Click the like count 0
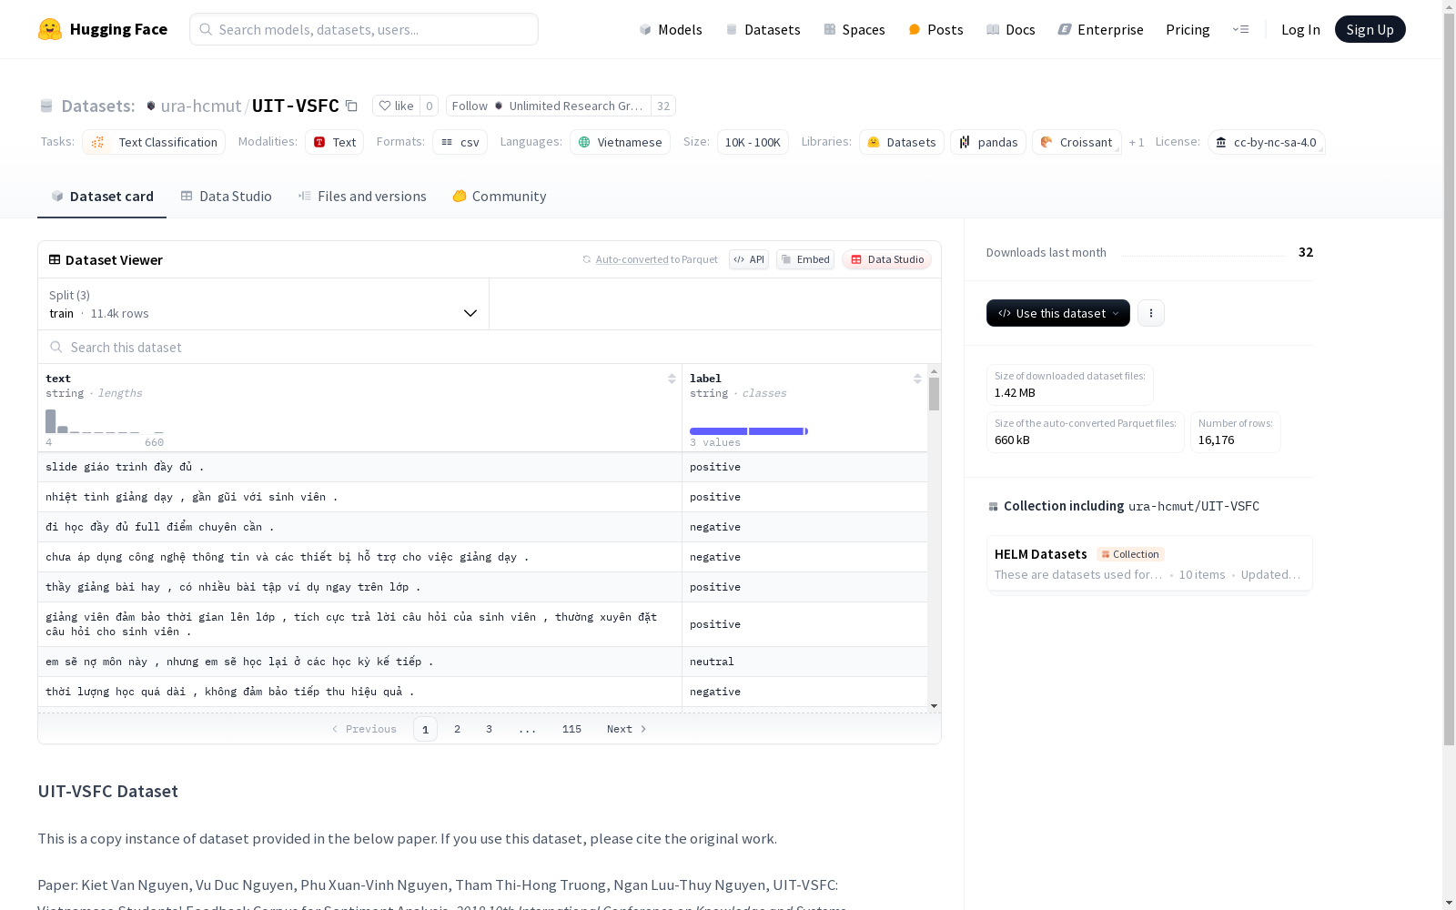The image size is (1456, 910). [430, 106]
